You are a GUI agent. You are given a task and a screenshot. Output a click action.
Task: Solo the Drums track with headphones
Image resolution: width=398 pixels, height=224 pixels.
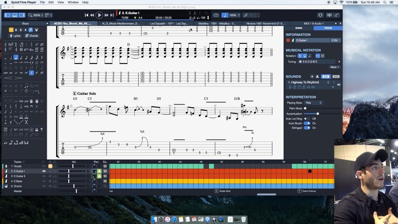tap(55, 186)
